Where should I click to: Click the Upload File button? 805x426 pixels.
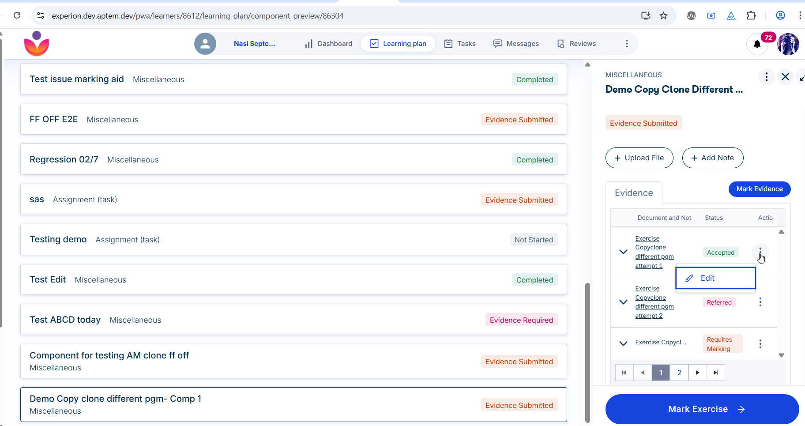[639, 158]
